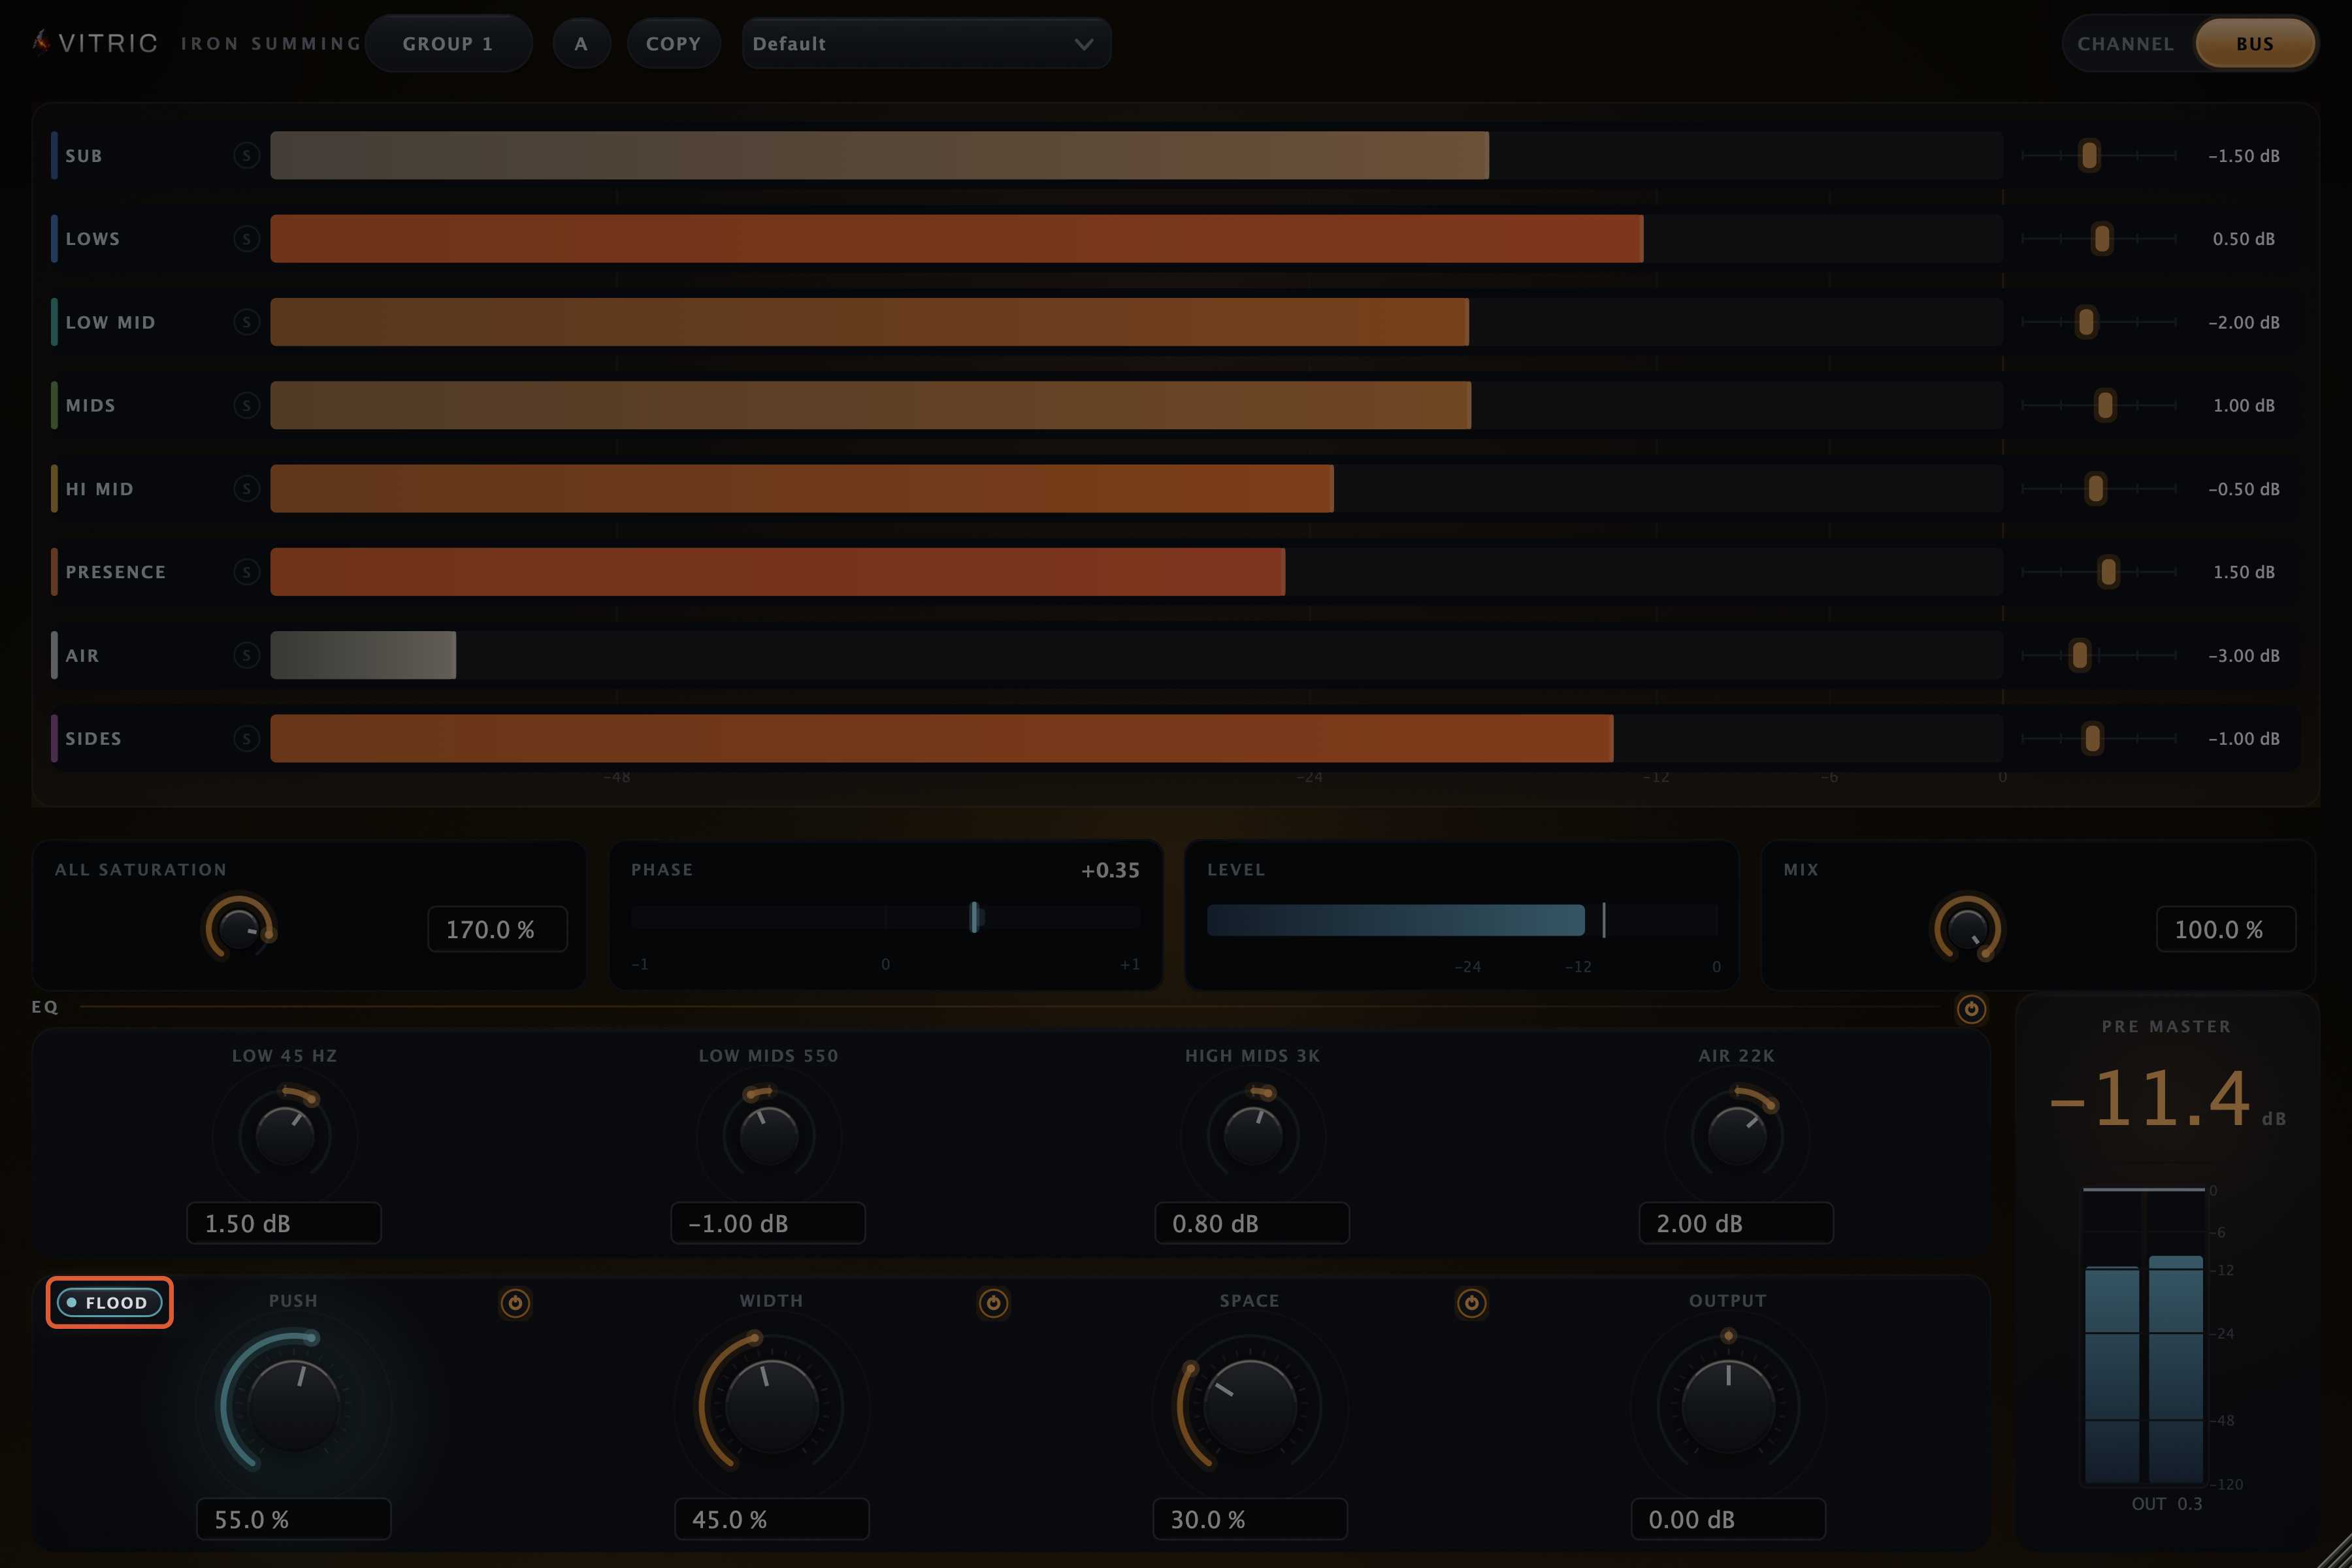
Task: Click the PUSH knob
Action: (x=294, y=1406)
